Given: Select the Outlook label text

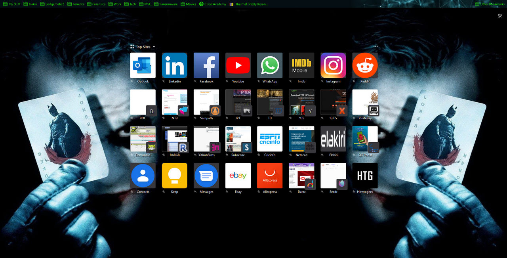Looking at the screenshot, I should coord(143,81).
